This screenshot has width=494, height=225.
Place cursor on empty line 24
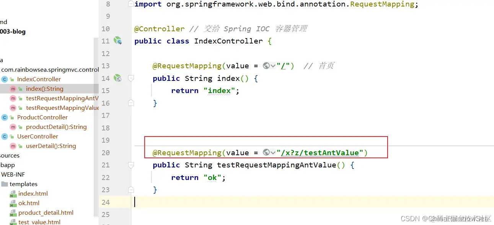pyautogui.click(x=312, y=202)
